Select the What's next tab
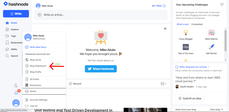This screenshot has height=112, width=229. pos(183,24)
